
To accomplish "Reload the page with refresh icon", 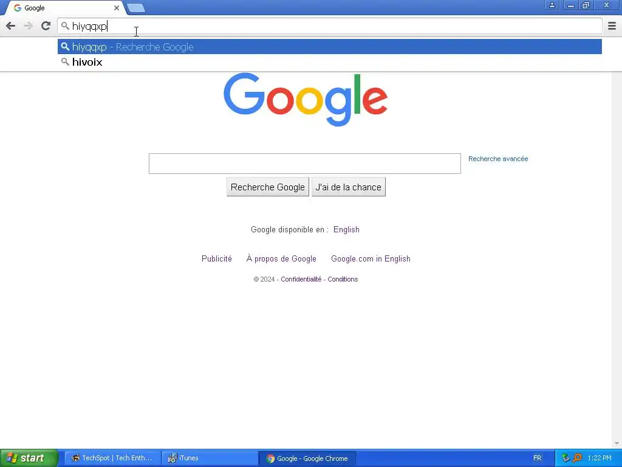I will tap(46, 26).
